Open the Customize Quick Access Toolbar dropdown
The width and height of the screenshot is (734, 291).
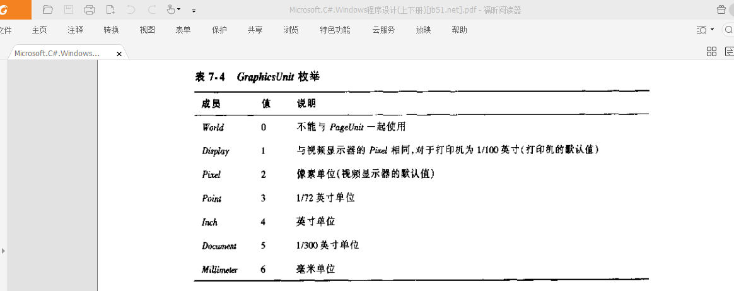point(194,10)
